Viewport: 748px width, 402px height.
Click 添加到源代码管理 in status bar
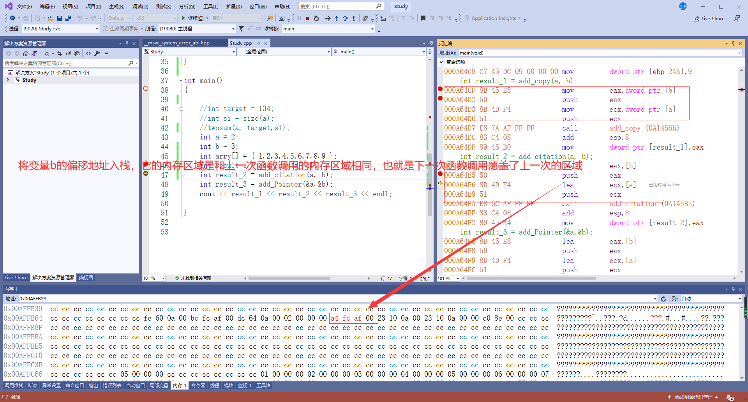point(693,397)
